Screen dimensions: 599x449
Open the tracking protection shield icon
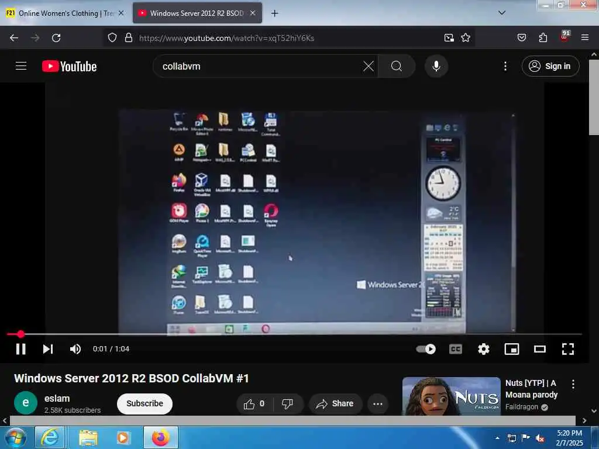pos(112,38)
